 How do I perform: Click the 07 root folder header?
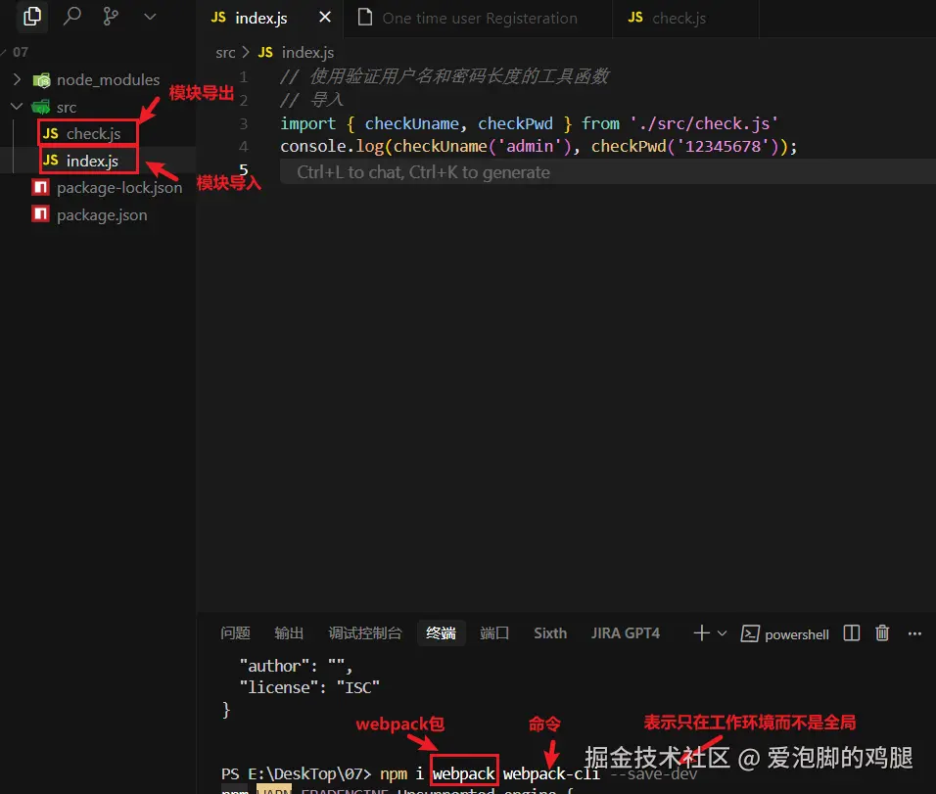(x=21, y=52)
